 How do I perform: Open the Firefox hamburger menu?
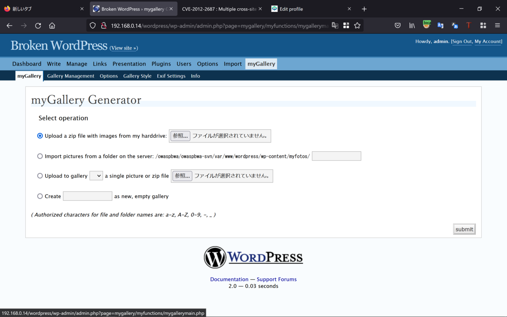[497, 25]
